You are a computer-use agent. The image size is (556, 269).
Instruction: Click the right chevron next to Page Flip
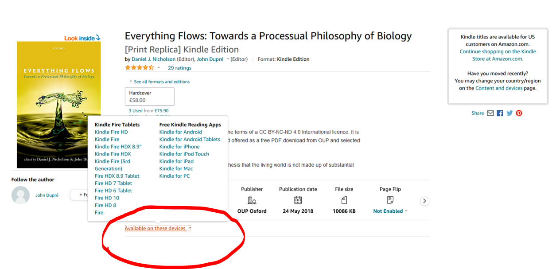pyautogui.click(x=424, y=201)
